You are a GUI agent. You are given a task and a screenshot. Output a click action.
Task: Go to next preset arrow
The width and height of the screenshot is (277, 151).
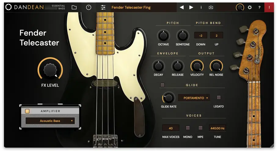click(191, 7)
